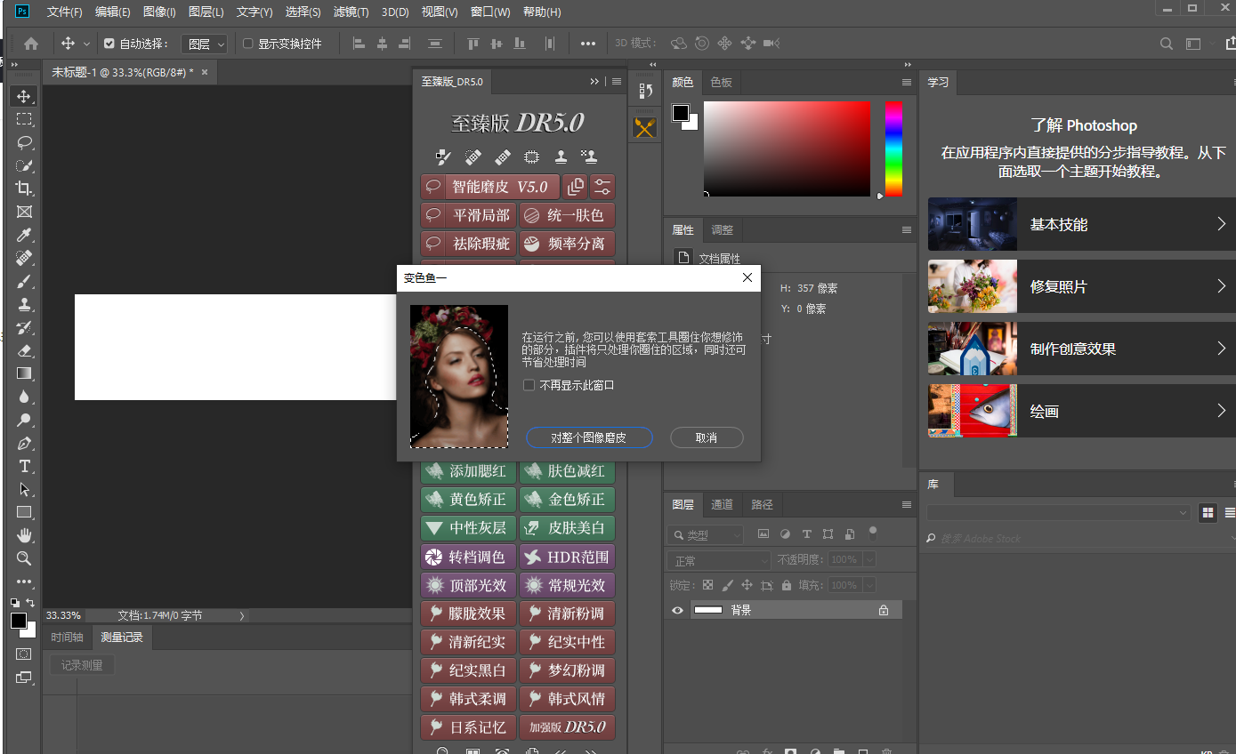Open the 图层 auto-select target dropdown
This screenshot has width=1236, height=754.
(x=205, y=44)
